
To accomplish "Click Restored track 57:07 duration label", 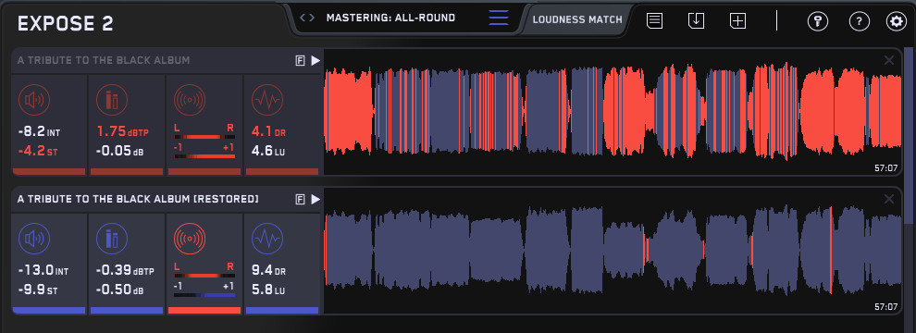I will pyautogui.click(x=885, y=307).
